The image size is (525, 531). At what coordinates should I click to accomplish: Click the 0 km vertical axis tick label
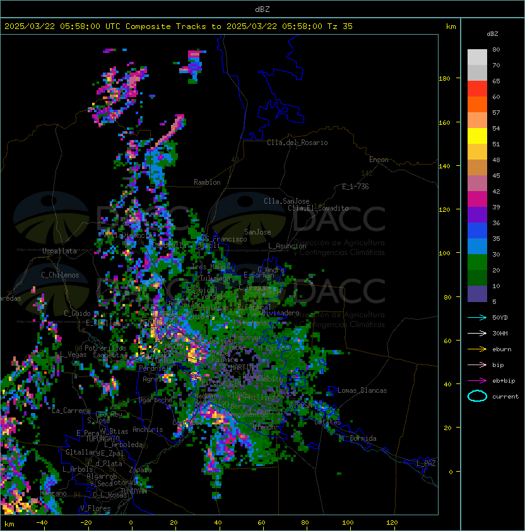tap(451, 472)
